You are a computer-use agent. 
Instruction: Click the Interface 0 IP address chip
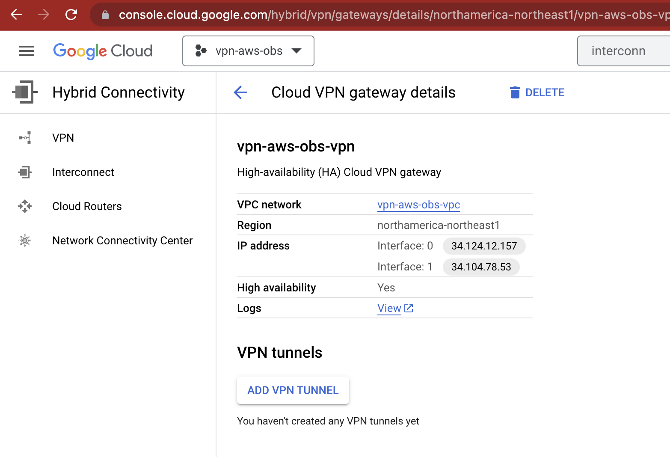point(484,246)
